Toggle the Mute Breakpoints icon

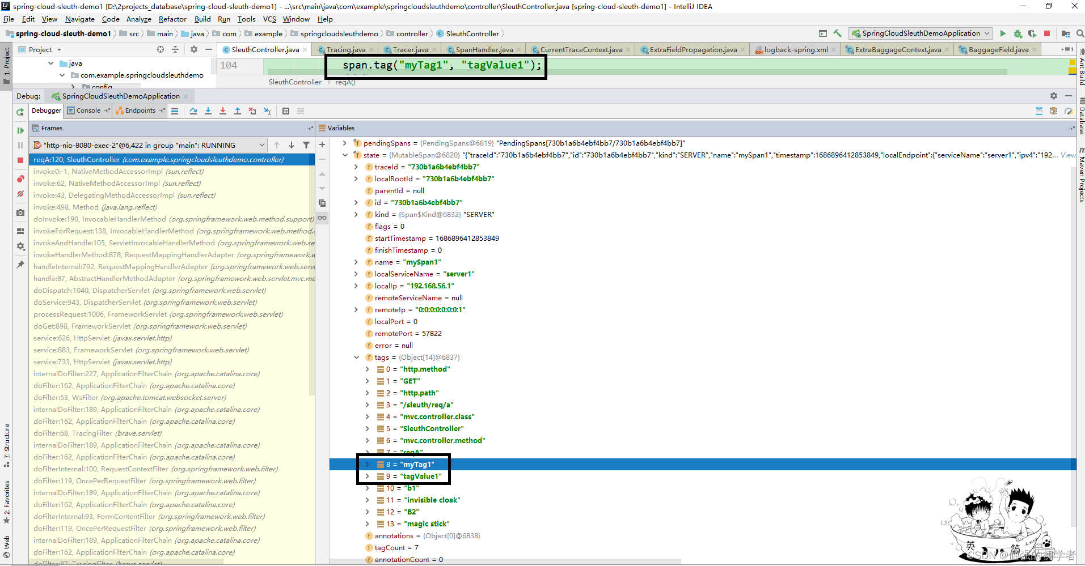[x=20, y=194]
